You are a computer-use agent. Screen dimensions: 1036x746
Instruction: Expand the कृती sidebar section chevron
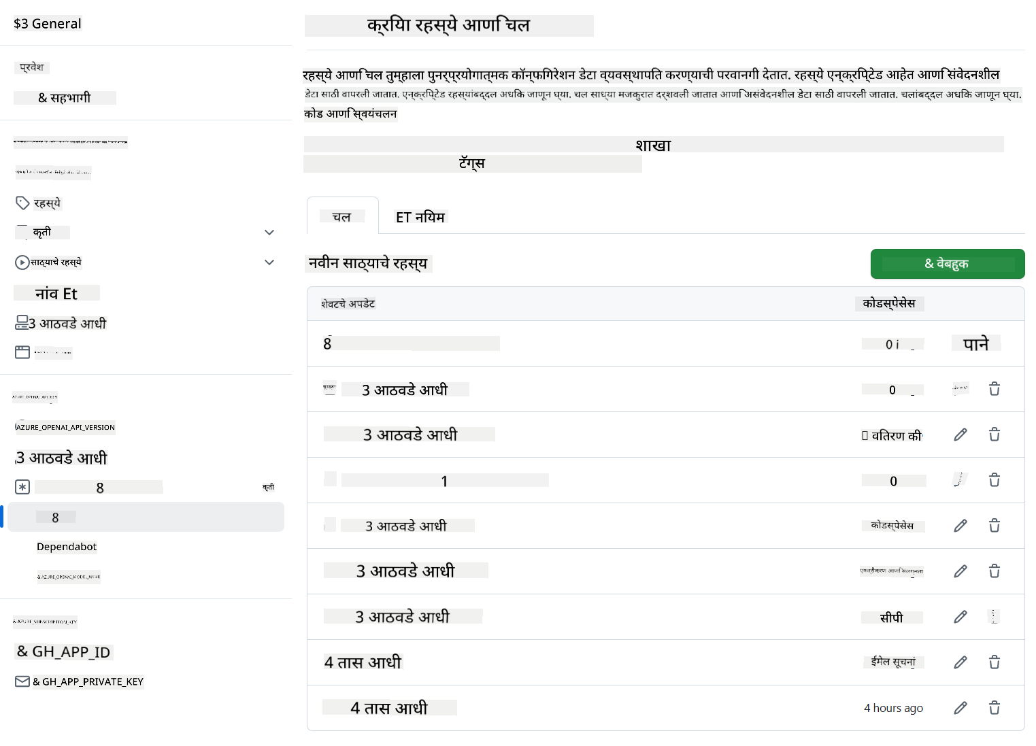point(269,233)
